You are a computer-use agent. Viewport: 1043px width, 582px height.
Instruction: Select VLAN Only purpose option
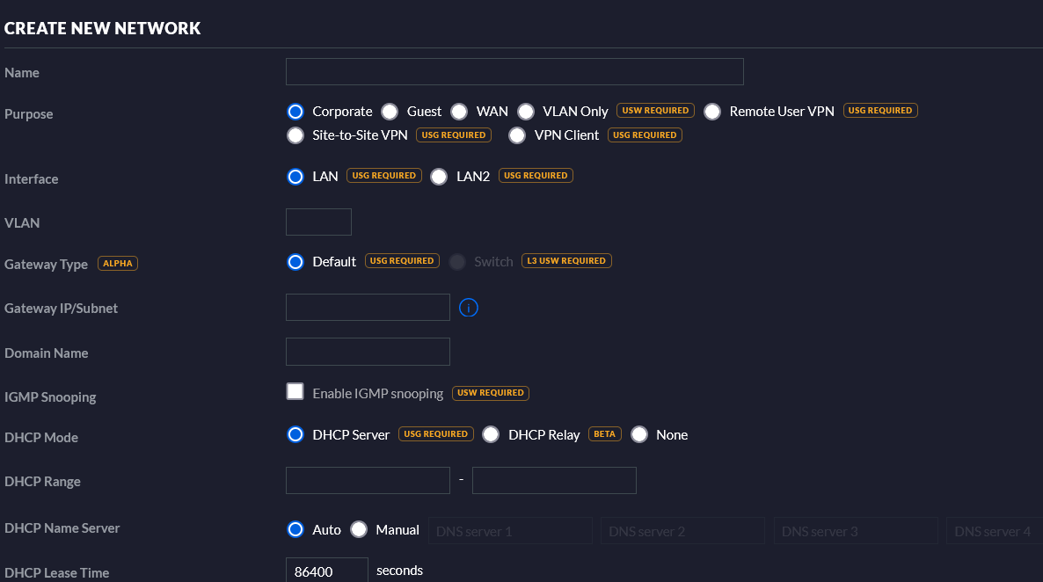[x=526, y=112]
